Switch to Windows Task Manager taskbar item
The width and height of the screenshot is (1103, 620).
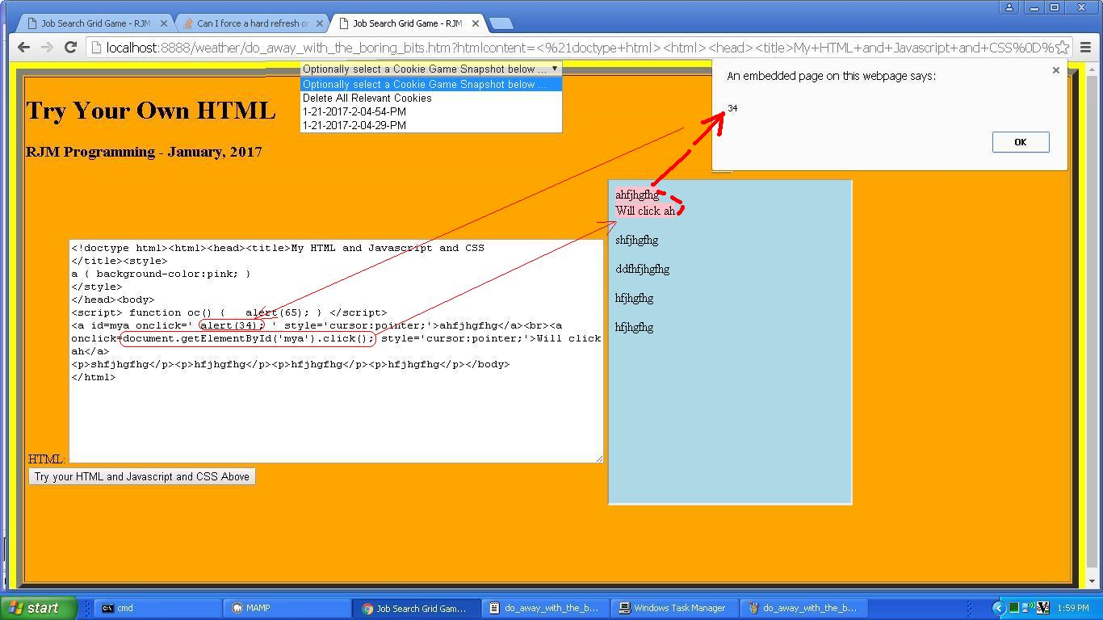coord(673,608)
